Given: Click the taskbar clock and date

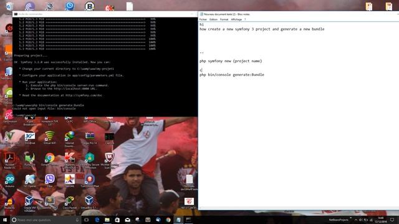Looking at the screenshot, I should [x=381, y=220].
